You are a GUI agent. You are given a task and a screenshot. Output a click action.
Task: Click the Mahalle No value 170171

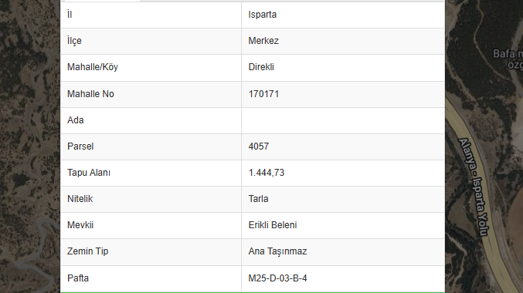click(263, 94)
